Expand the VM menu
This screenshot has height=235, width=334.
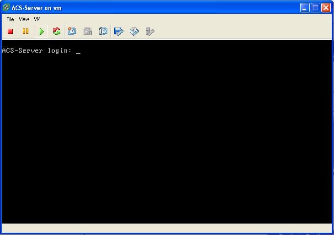coord(37,19)
